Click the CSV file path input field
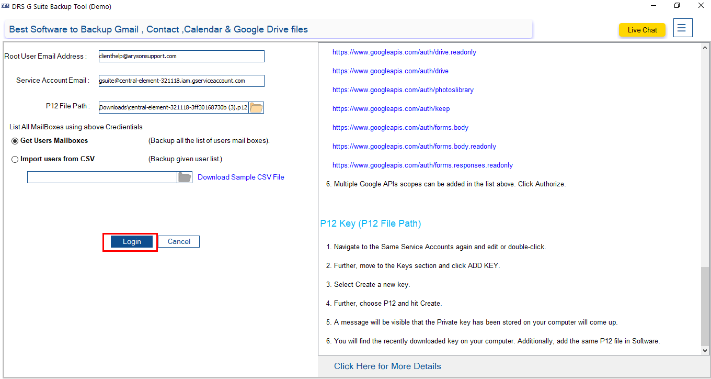Viewport: 711px width, 379px height. tap(102, 177)
